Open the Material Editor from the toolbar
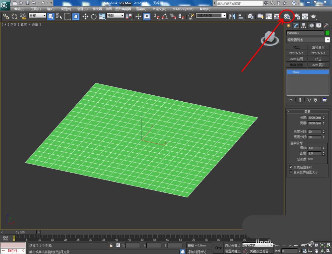The height and width of the screenshot is (254, 332). point(287,16)
